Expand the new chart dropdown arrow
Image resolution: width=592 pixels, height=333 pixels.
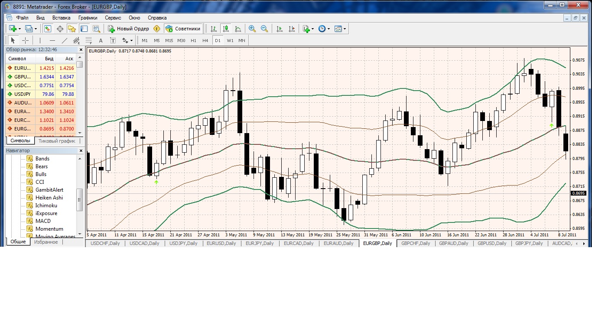pyautogui.click(x=20, y=29)
